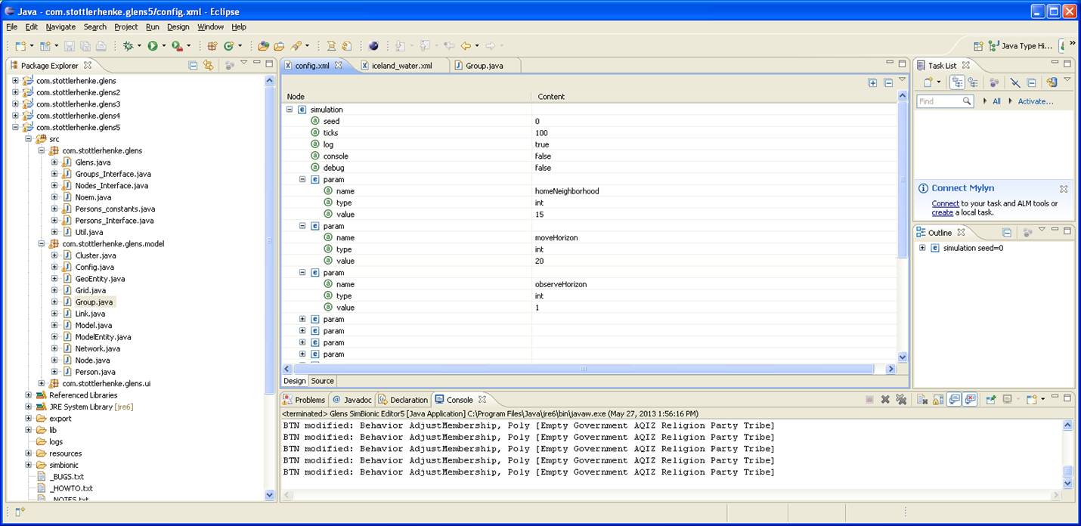The width and height of the screenshot is (1081, 526).
Task: Select Group.java in Package Explorer
Action: [94, 302]
